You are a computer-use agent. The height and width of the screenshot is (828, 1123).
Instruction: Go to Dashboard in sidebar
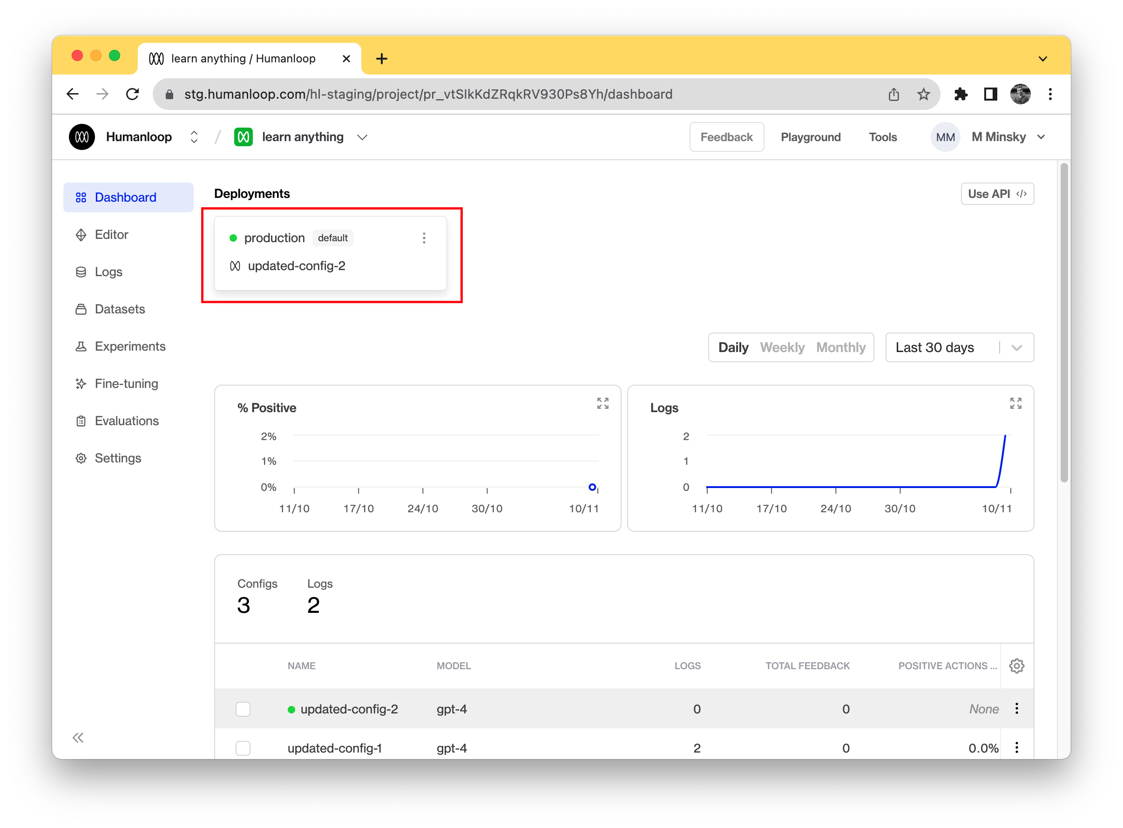(x=129, y=197)
